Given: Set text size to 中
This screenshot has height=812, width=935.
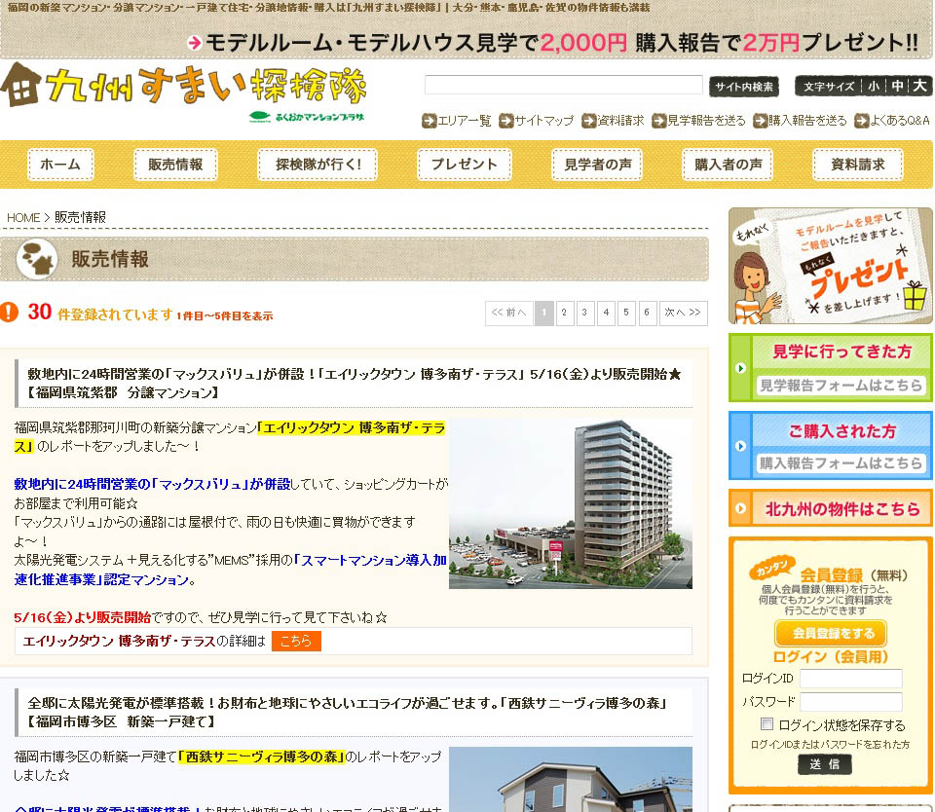Looking at the screenshot, I should tap(897, 87).
